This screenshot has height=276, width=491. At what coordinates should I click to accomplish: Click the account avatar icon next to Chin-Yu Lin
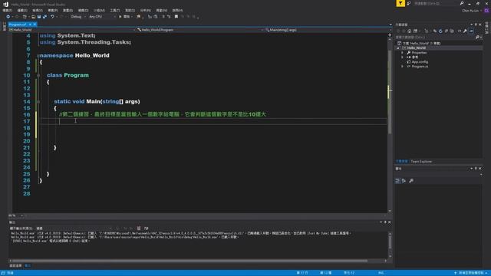click(486, 11)
